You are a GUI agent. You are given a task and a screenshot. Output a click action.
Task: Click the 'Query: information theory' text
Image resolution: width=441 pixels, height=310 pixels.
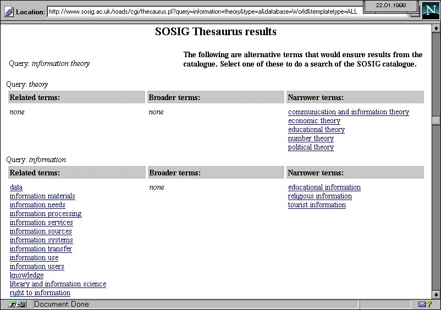click(x=49, y=64)
